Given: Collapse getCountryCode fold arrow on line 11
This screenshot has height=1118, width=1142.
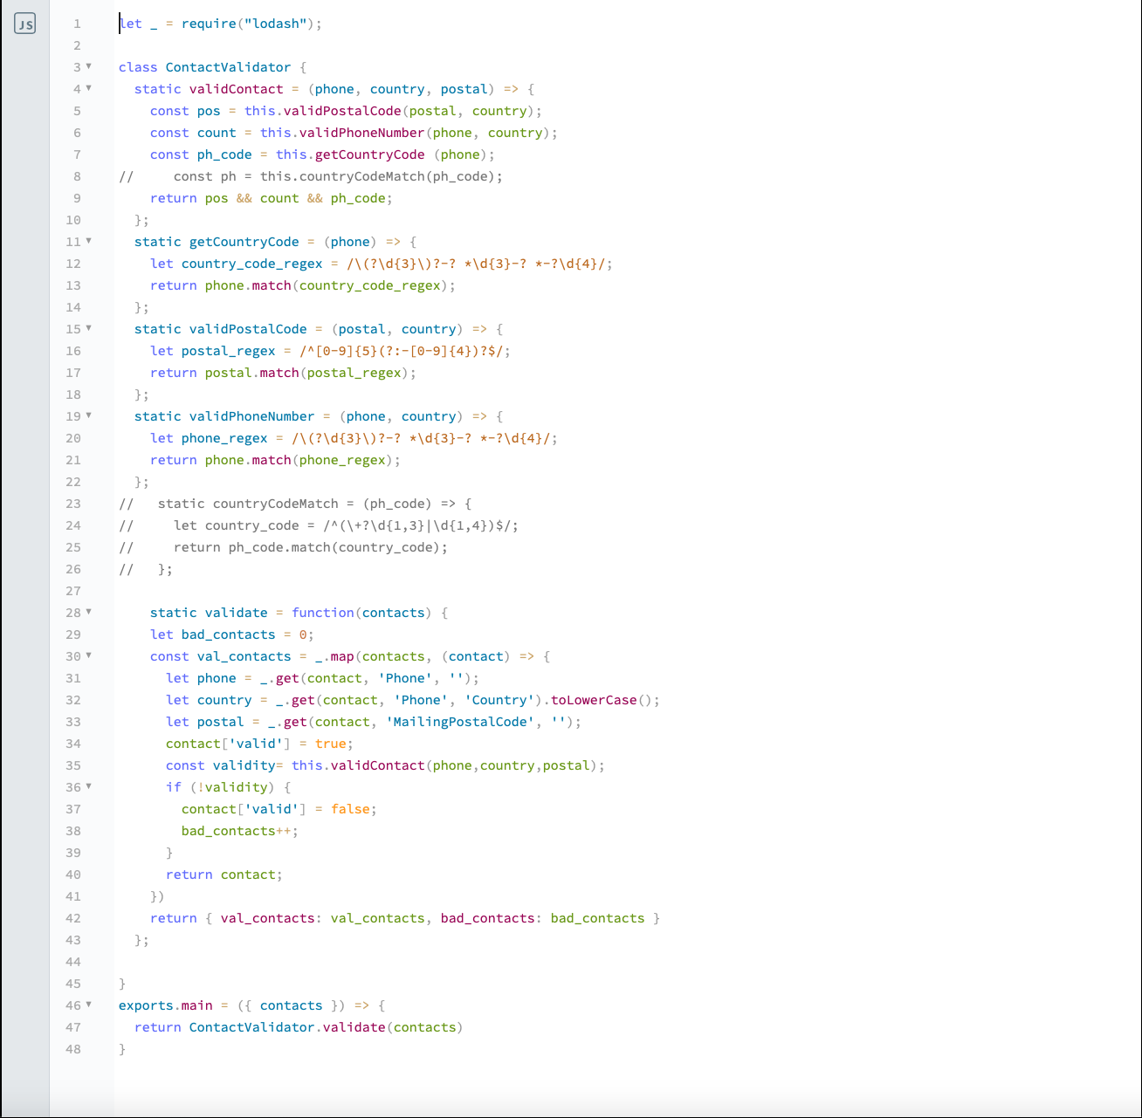Looking at the screenshot, I should tap(88, 241).
